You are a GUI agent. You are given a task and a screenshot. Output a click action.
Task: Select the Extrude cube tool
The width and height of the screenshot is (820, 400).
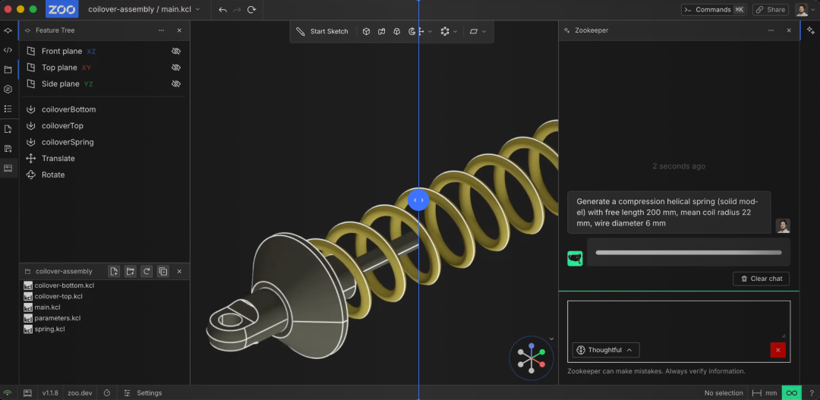point(367,31)
